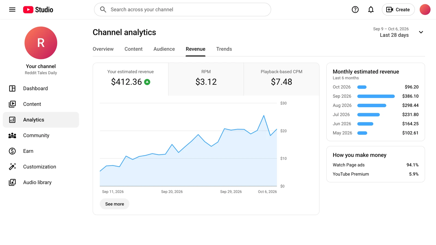Click the Sep 20, 2026 axis label
The height and width of the screenshot is (245, 436).
172,192
